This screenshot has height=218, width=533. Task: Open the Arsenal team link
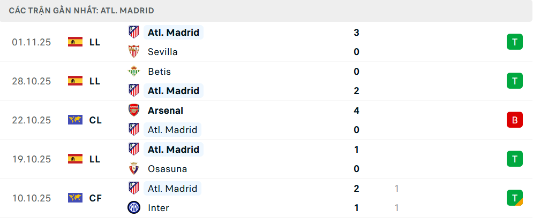click(165, 111)
